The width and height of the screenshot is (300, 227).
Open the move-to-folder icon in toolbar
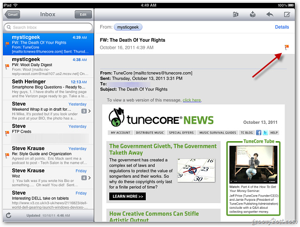(235, 15)
